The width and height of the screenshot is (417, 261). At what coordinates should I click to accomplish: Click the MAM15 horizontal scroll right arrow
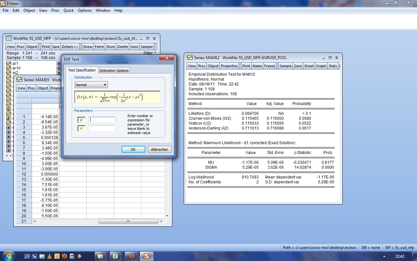[x=162, y=221]
